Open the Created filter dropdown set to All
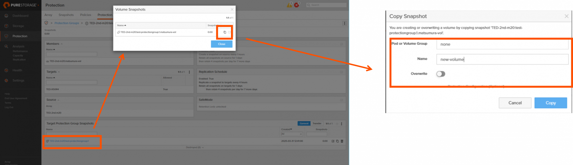Viewport: 573px width, 165px height. (292, 134)
